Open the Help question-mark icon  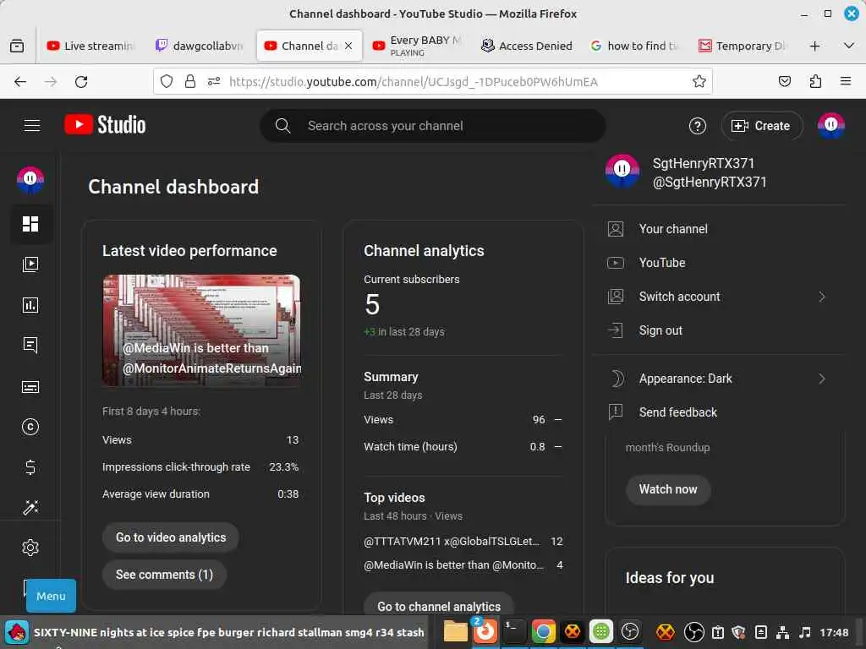(698, 126)
